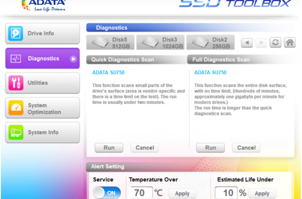
Task: Toggle the alert Service switch off
Action: (107, 193)
